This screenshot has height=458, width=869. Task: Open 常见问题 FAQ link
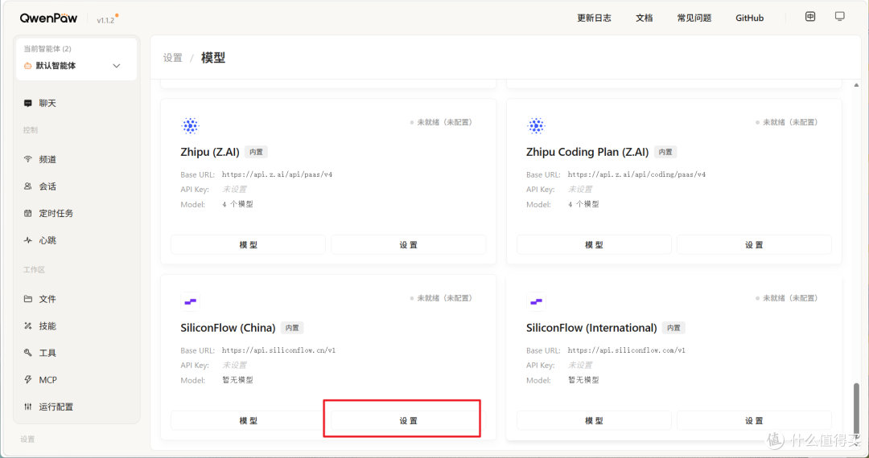[694, 18]
